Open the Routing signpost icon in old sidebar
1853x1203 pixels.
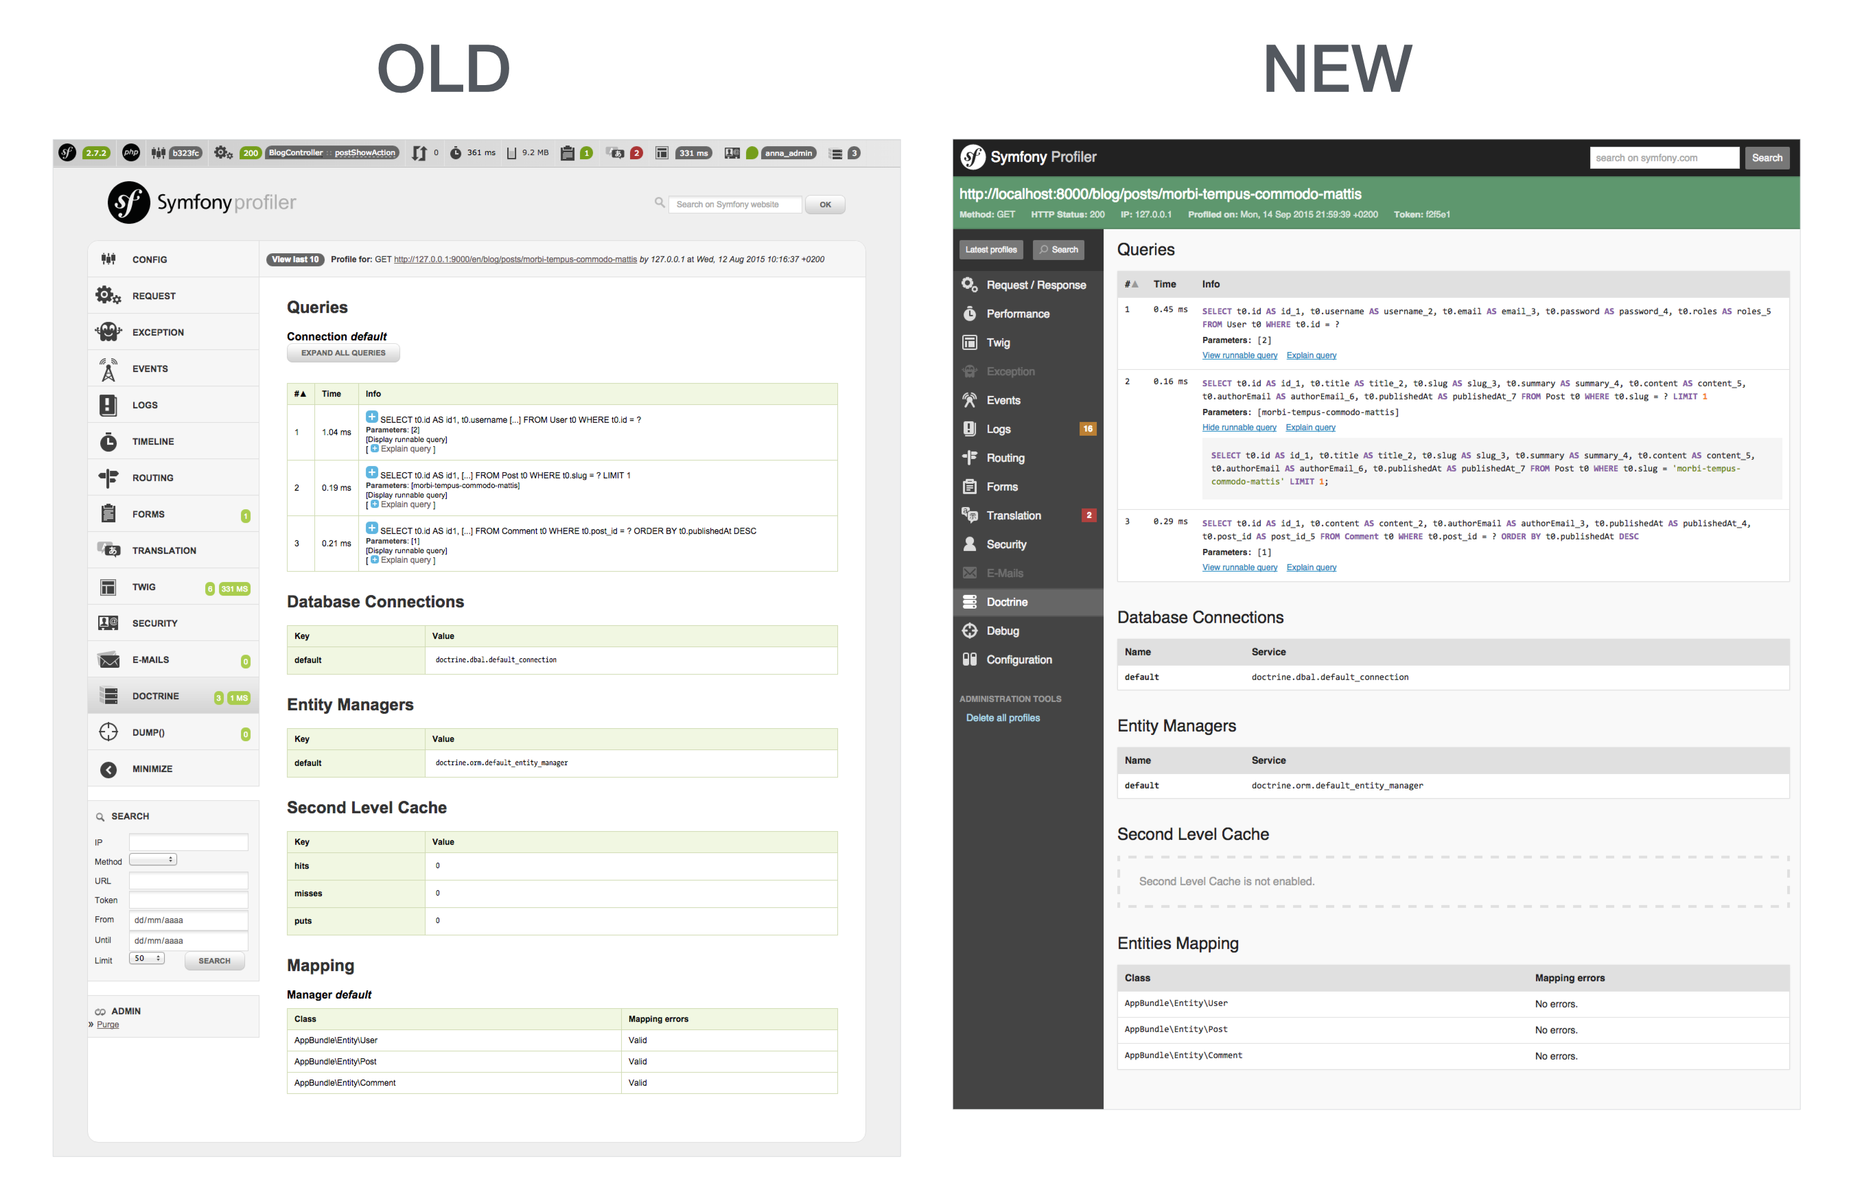tap(108, 478)
